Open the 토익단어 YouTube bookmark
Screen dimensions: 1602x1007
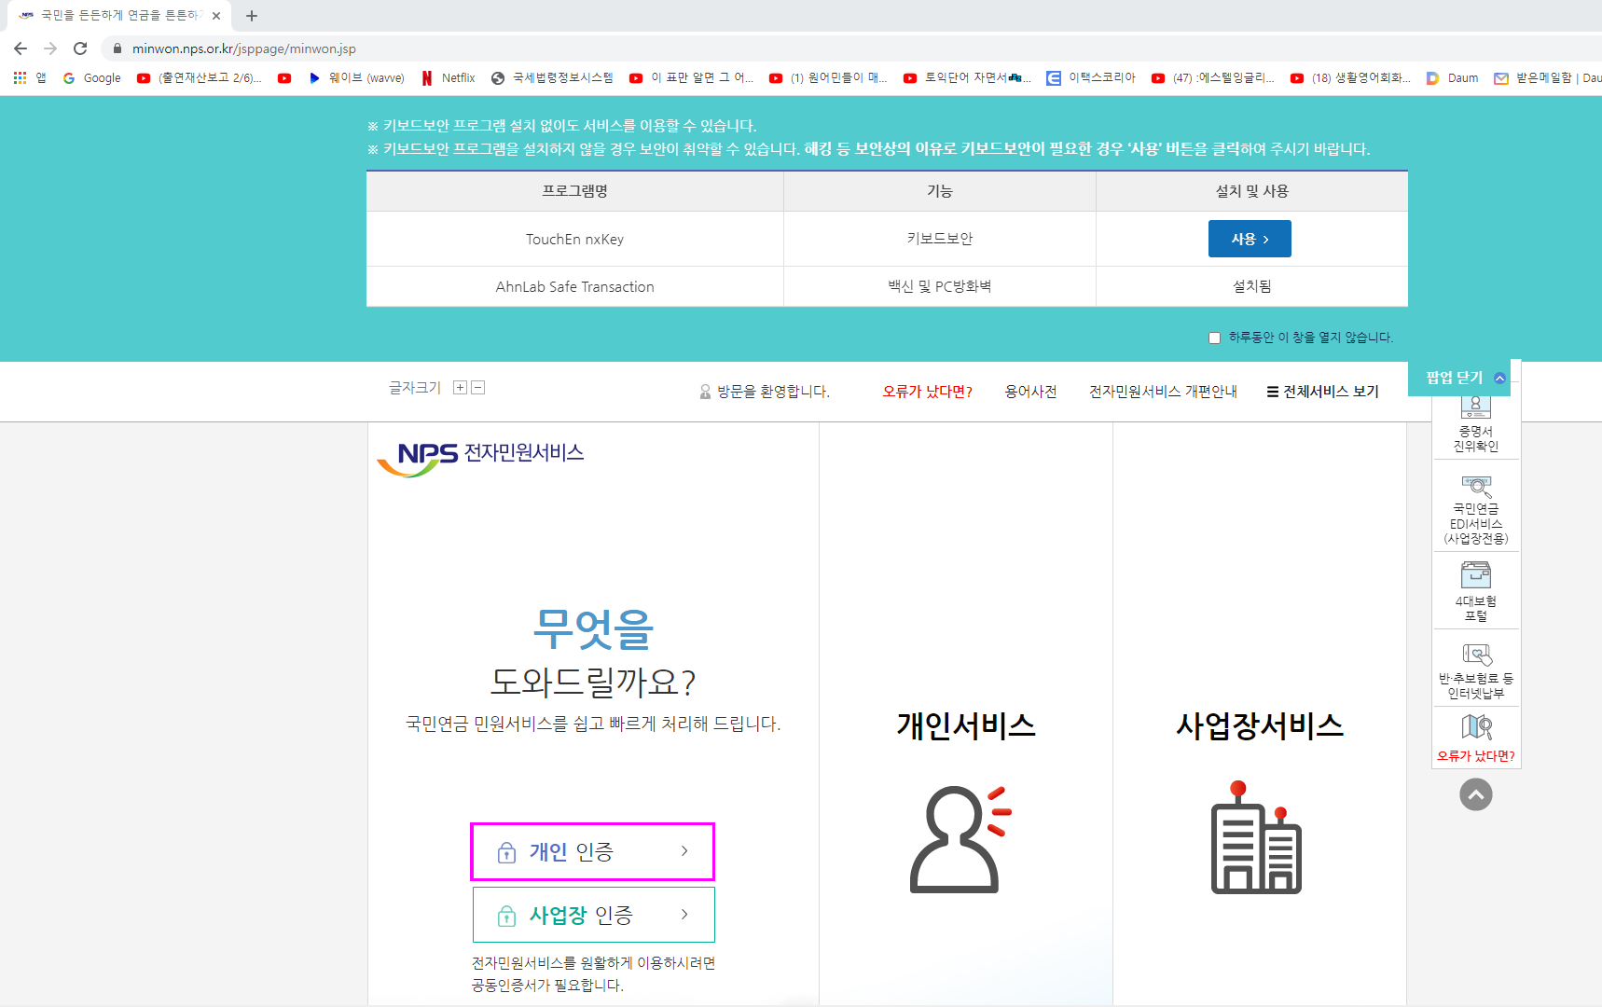[x=968, y=78]
